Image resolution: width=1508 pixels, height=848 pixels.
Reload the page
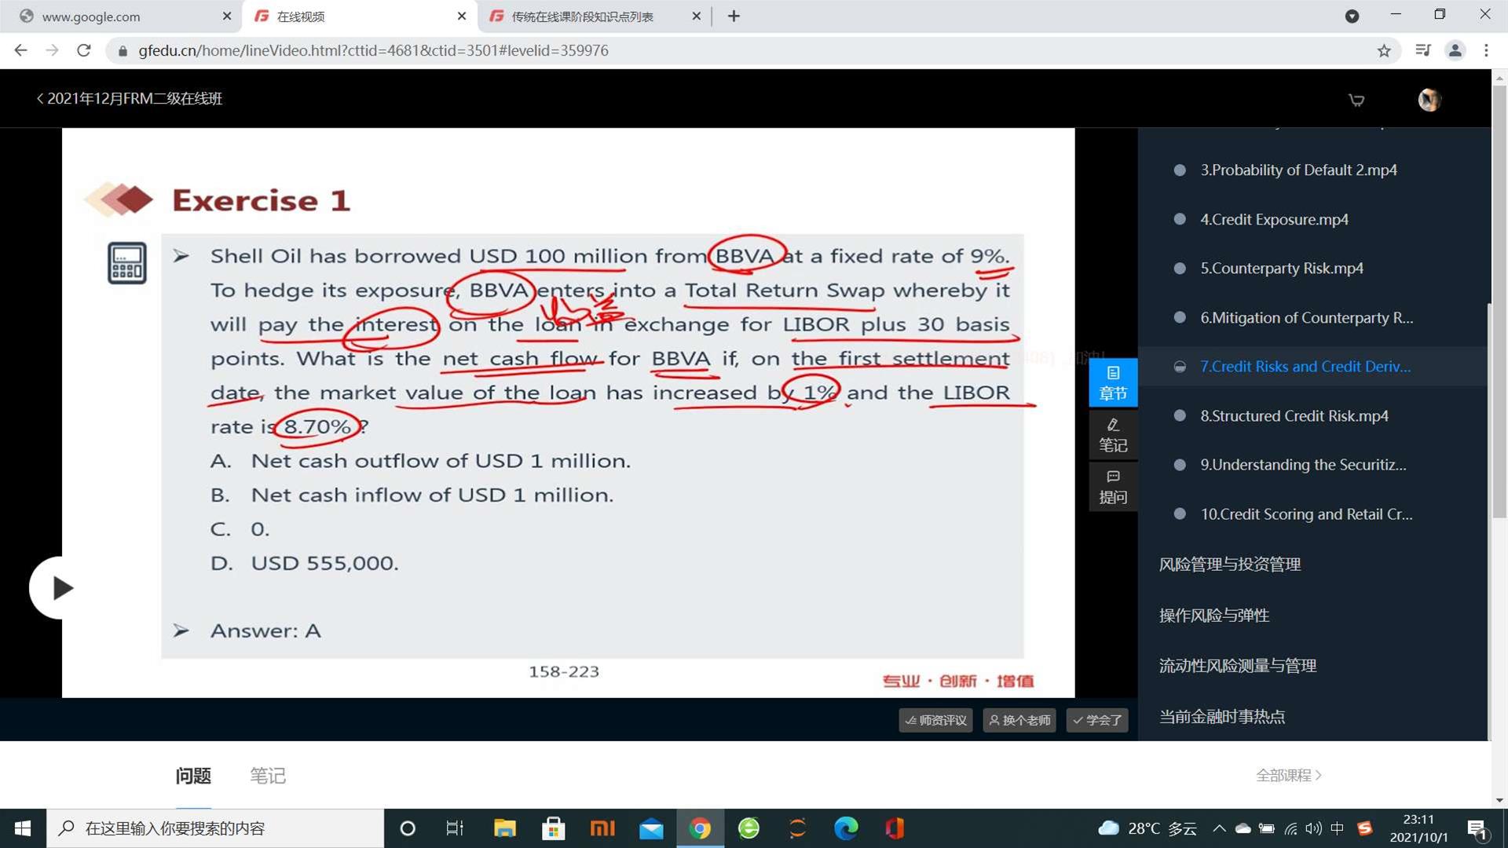(x=84, y=51)
